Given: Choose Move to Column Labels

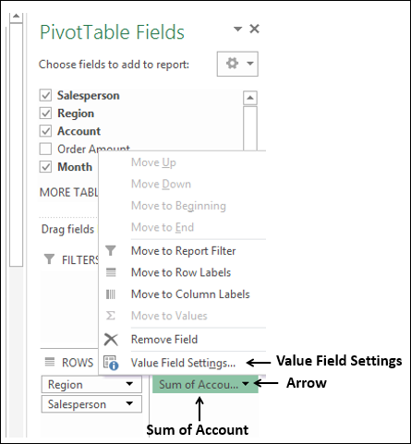Looking at the screenshot, I should 190,294.
